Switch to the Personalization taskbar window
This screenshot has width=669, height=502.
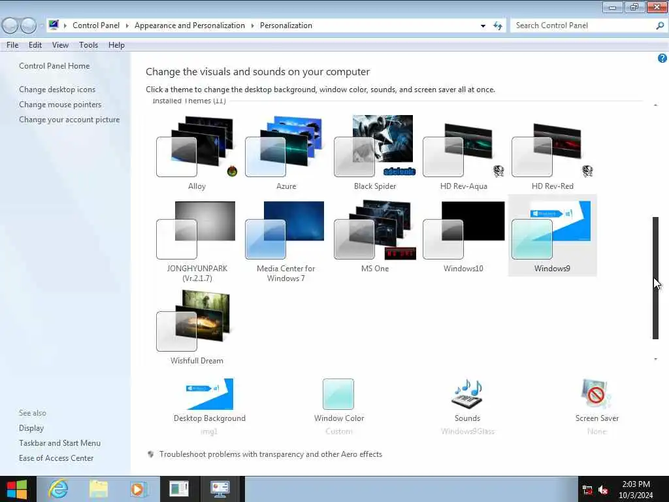coord(220,489)
